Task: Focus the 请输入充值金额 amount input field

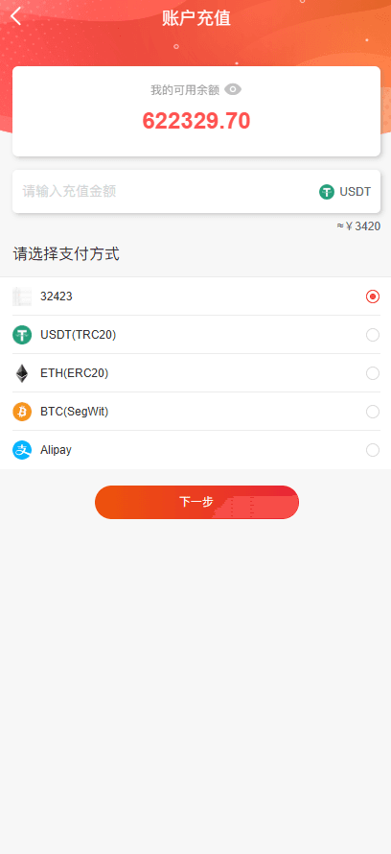Action: [163, 191]
